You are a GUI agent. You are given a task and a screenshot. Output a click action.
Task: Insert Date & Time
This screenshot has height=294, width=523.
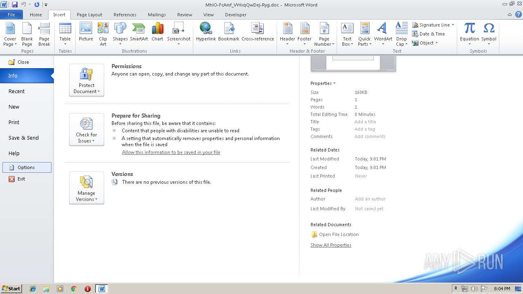click(x=429, y=34)
